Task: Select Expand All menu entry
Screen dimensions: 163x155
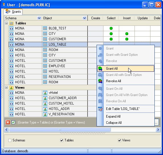Action: 113,116
